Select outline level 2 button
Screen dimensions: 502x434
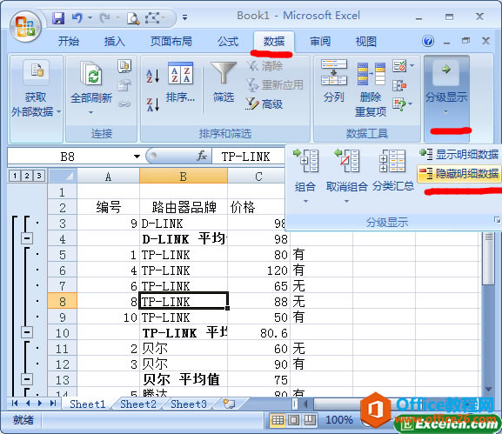[27, 176]
